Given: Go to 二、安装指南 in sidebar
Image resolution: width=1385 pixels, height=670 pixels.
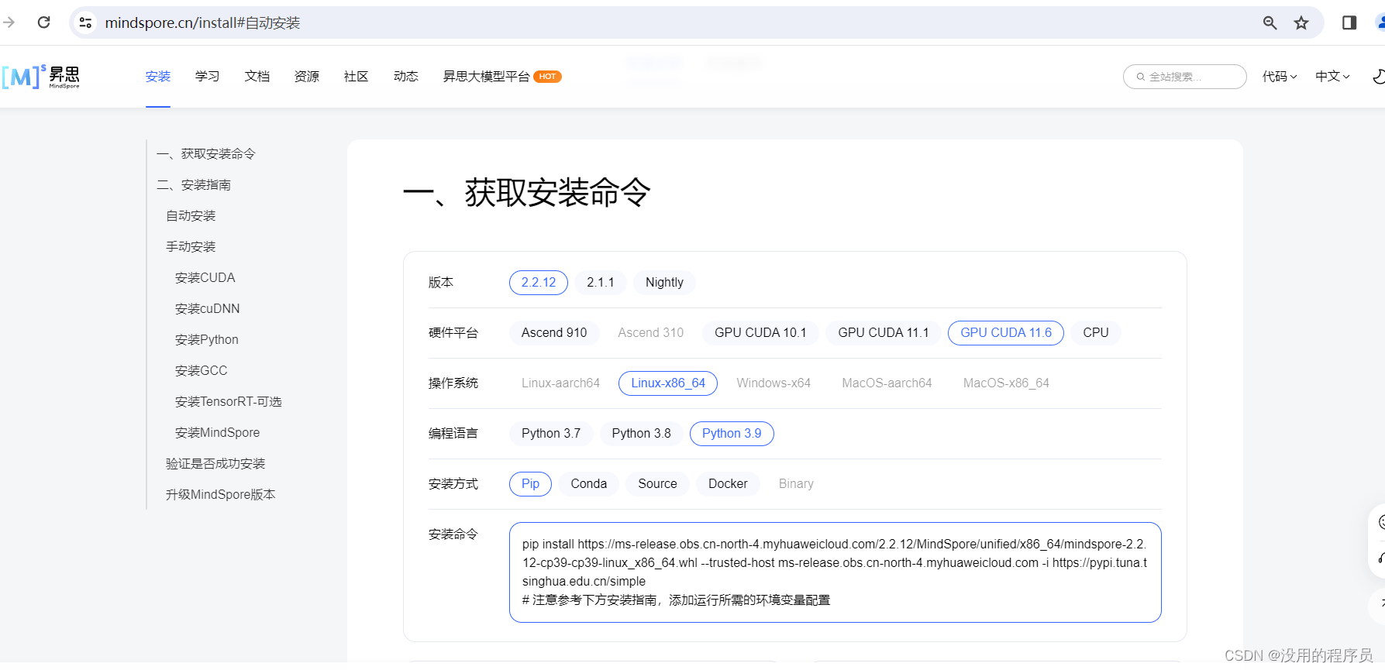Looking at the screenshot, I should click(x=194, y=185).
